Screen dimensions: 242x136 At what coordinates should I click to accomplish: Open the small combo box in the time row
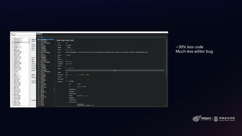(67, 75)
